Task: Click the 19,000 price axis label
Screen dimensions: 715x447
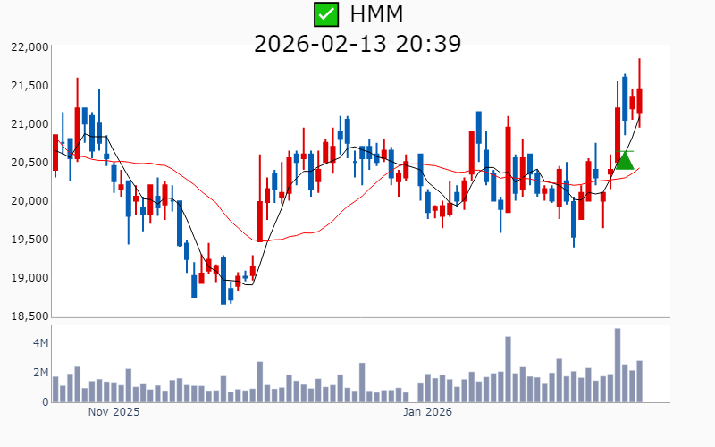Action: [x=29, y=277]
